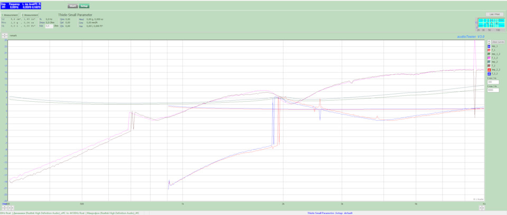The image size is (507, 215).
Task: Toggle the f_1 curve color icon
Action: (489, 50)
